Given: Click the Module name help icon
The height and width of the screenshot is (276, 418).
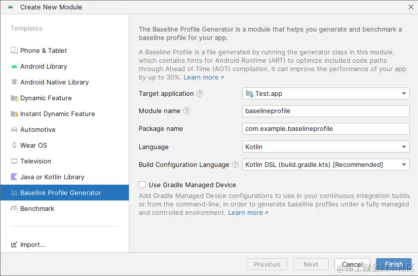Looking at the screenshot, I should [187, 111].
